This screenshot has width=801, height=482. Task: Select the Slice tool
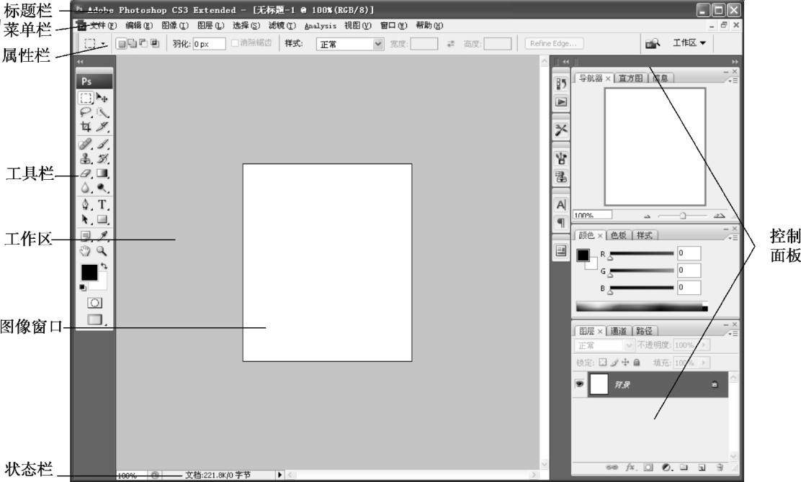pos(102,127)
